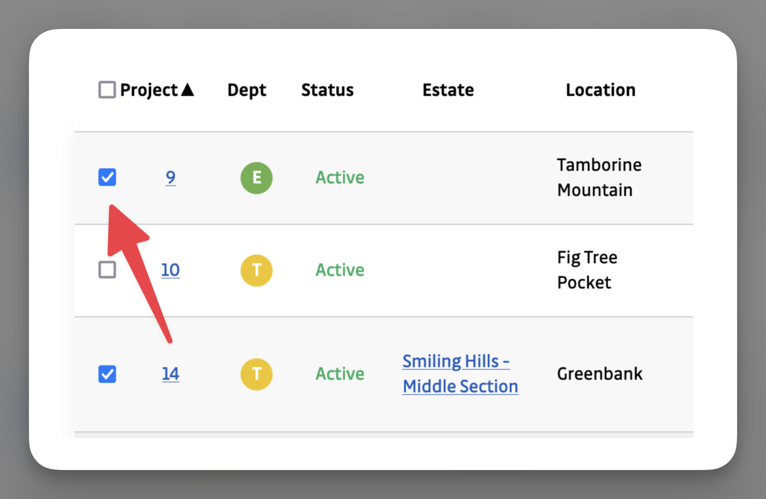Click the Tamborine Mountain location text
This screenshot has width=766, height=499.
599,177
